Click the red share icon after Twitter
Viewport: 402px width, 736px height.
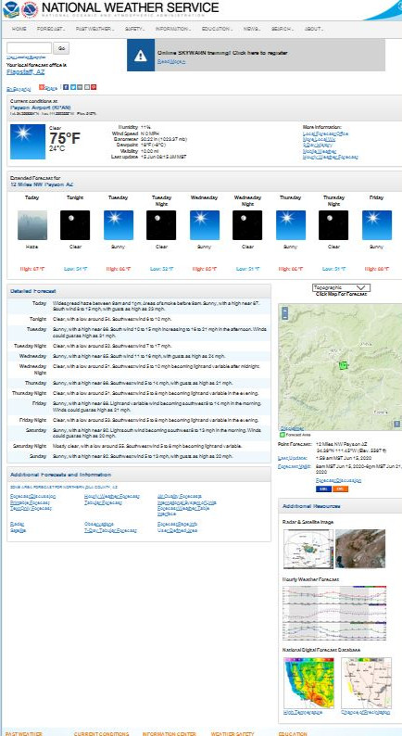[x=94, y=87]
